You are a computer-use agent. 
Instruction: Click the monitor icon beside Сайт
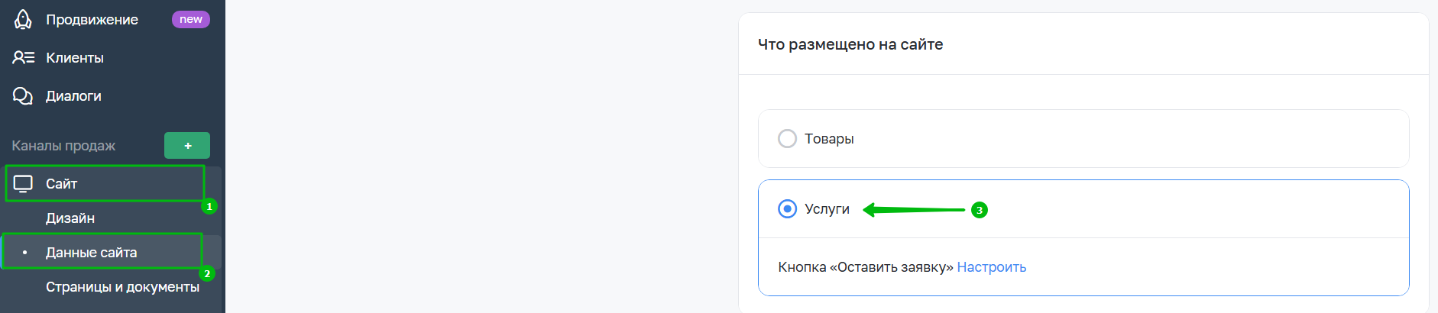pyautogui.click(x=23, y=184)
